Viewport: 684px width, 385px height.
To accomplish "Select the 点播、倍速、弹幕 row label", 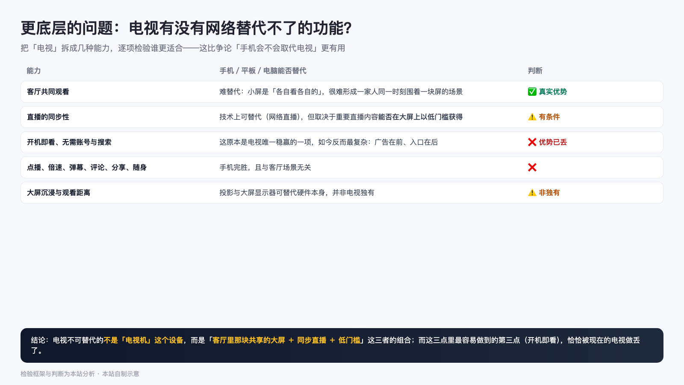I will [x=87, y=167].
